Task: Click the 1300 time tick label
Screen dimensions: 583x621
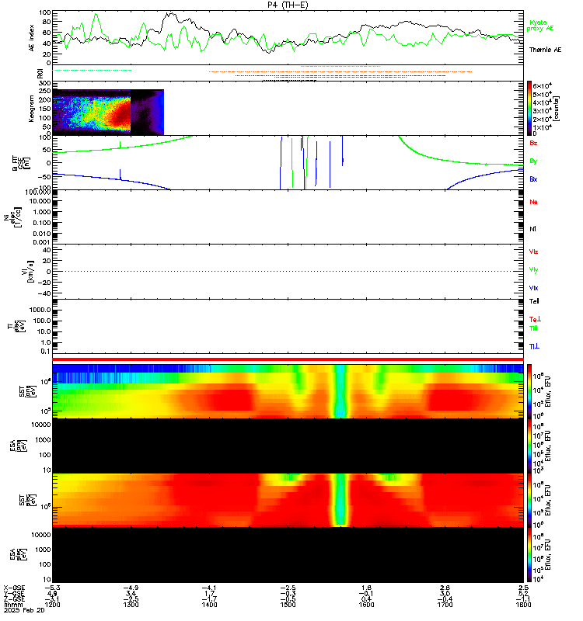Action: coord(131,605)
